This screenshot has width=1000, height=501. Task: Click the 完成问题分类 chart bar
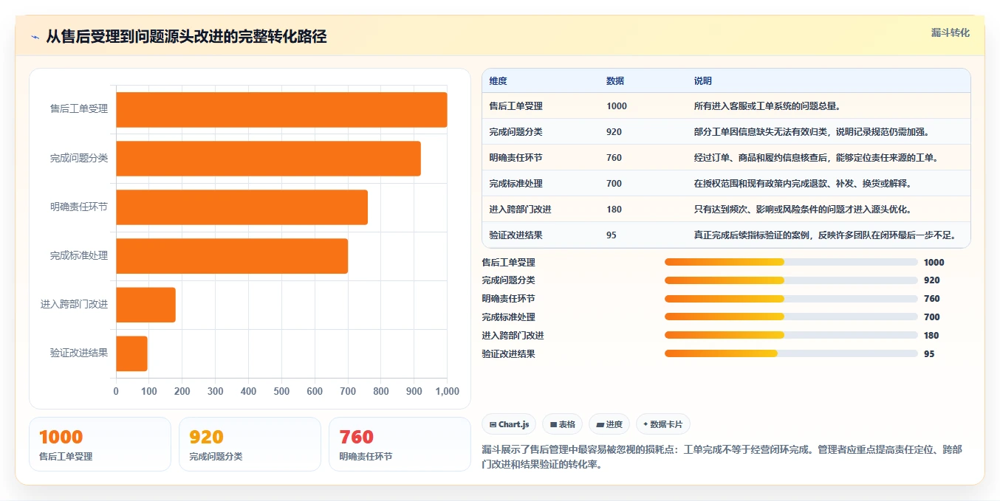click(x=268, y=158)
